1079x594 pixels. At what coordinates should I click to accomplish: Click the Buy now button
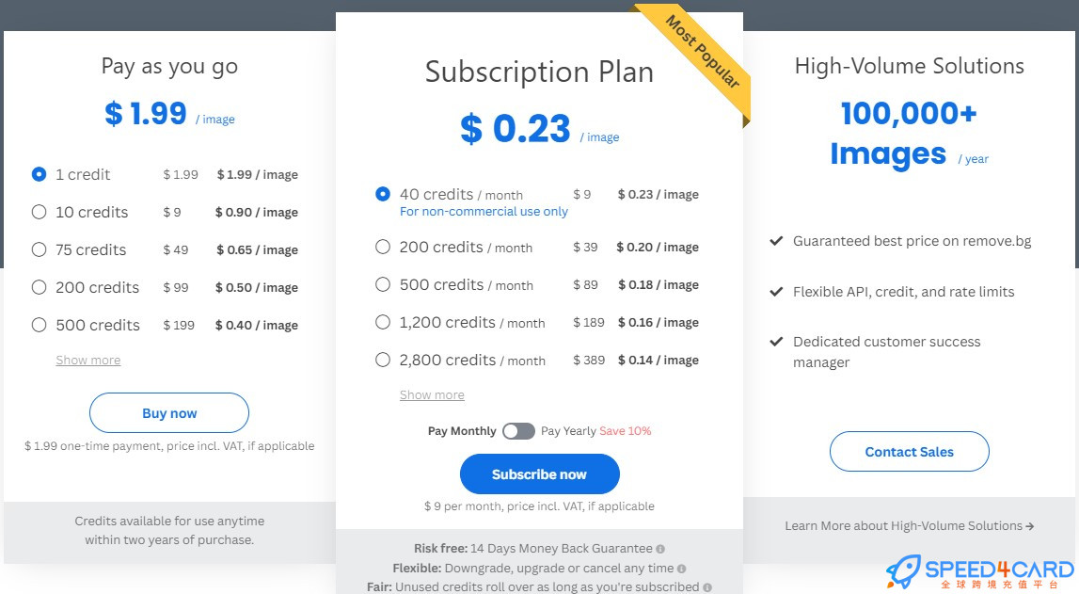(x=169, y=413)
